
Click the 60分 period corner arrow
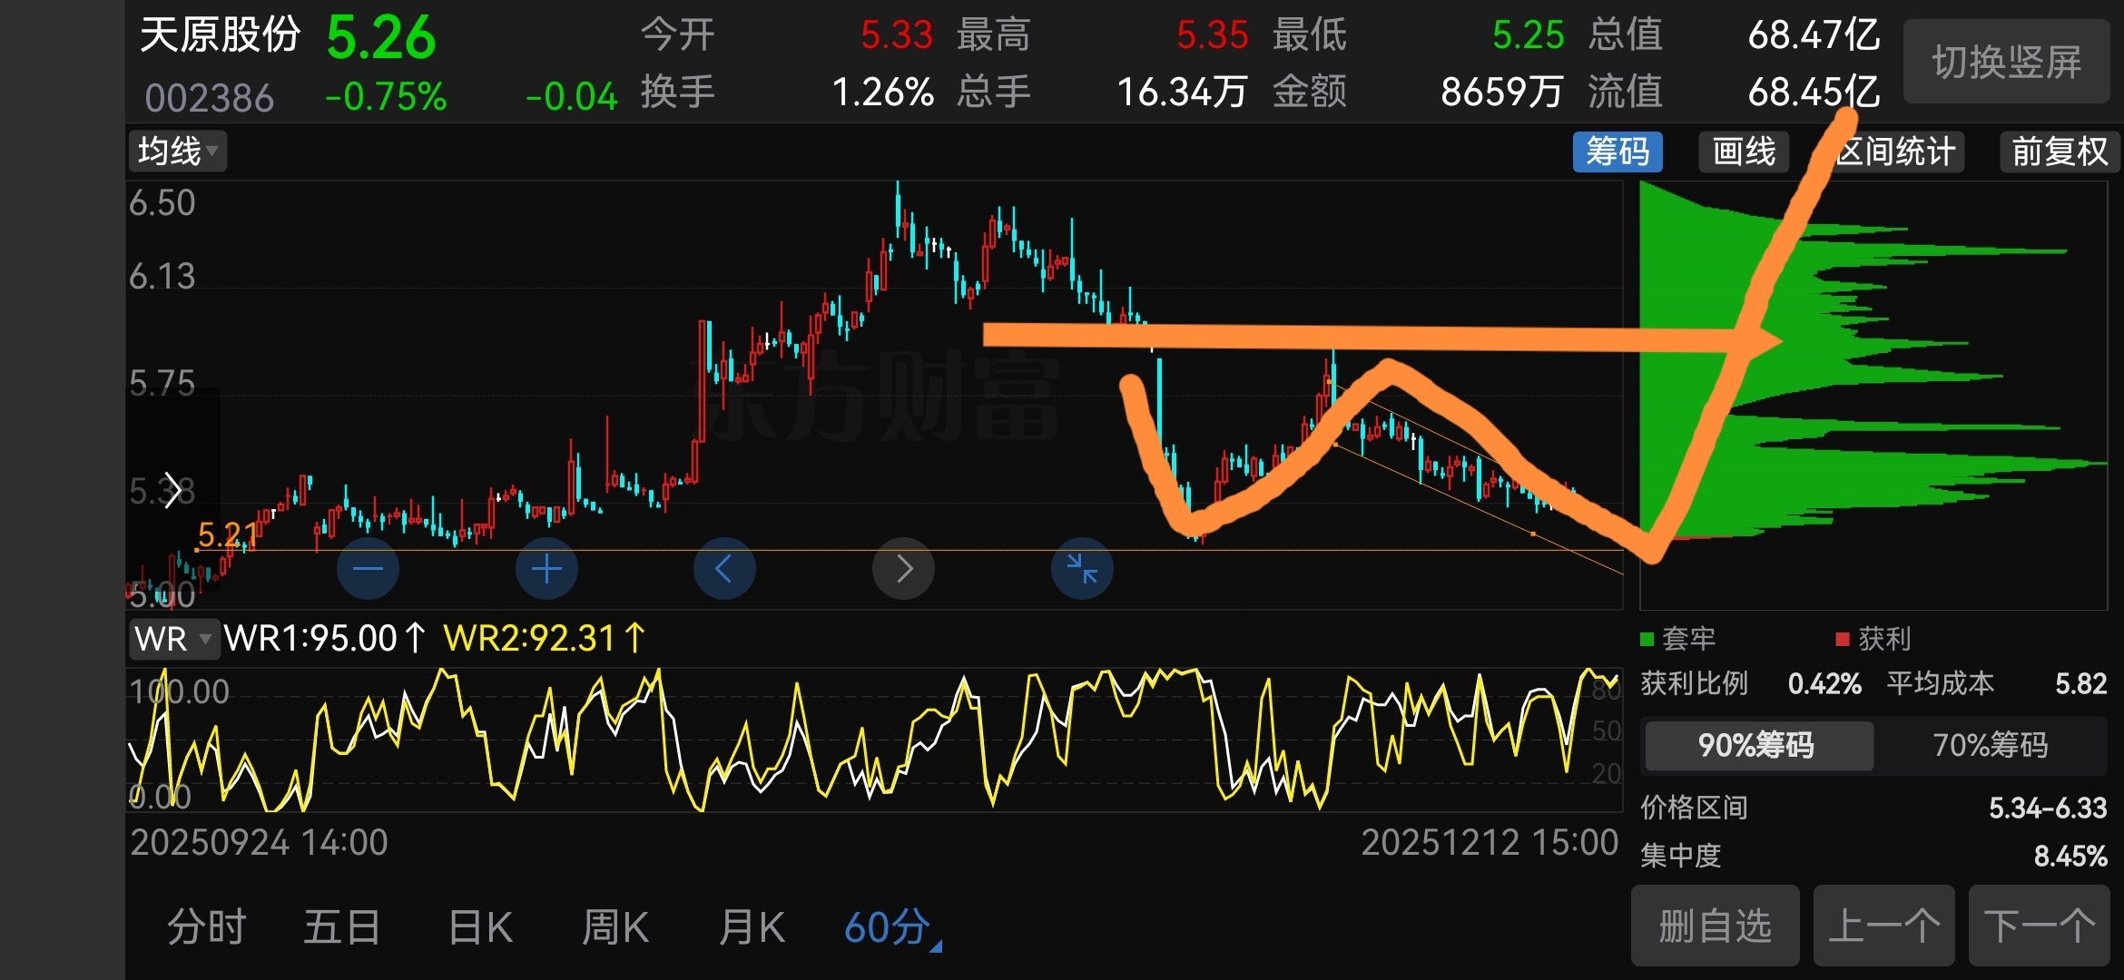pyautogui.click(x=936, y=946)
